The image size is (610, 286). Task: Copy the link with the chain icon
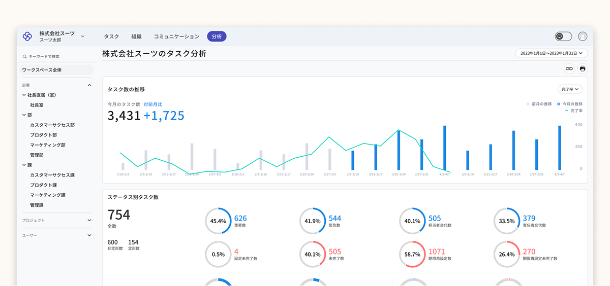click(569, 68)
